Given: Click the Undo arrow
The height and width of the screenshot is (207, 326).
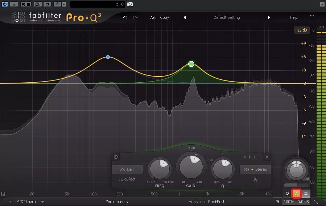Looking at the screenshot, I should point(125,17).
